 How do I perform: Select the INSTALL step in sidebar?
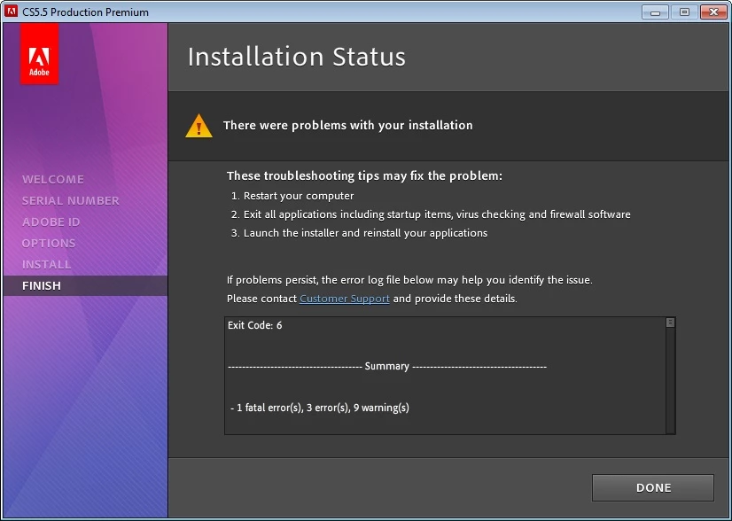click(47, 264)
